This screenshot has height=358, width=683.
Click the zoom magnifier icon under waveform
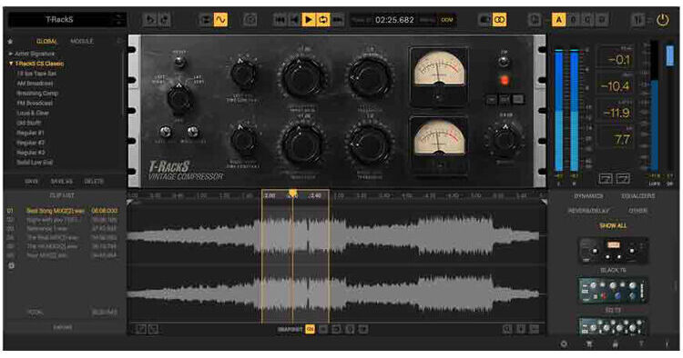pos(507,329)
